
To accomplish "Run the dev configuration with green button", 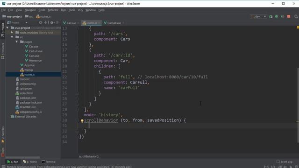I will (x=271, y=17).
